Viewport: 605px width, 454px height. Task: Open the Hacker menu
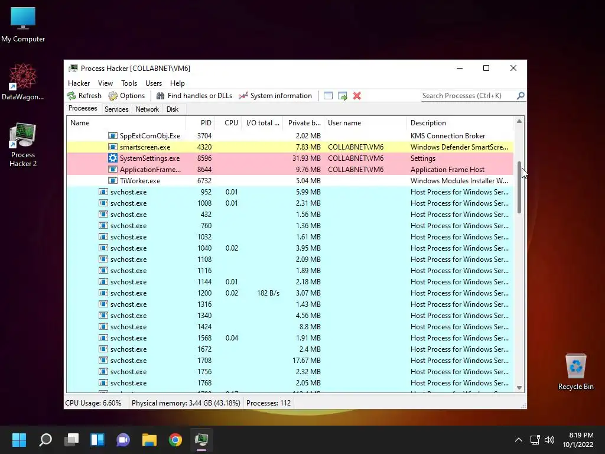click(79, 83)
